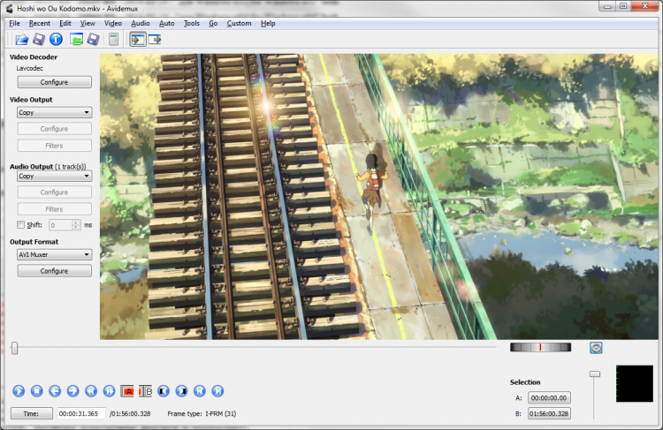Viewport: 663px width, 430px height.
Task: Click the Time: button
Action: tap(32, 413)
